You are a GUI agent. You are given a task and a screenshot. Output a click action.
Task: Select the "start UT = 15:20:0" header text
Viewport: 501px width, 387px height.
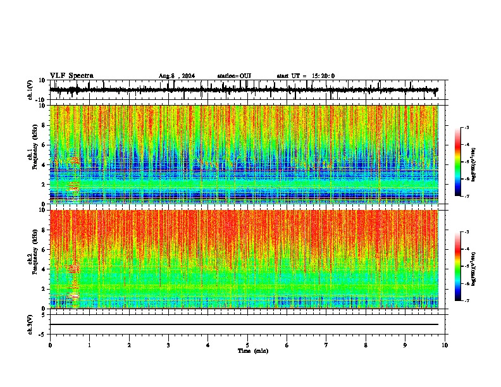coord(306,76)
